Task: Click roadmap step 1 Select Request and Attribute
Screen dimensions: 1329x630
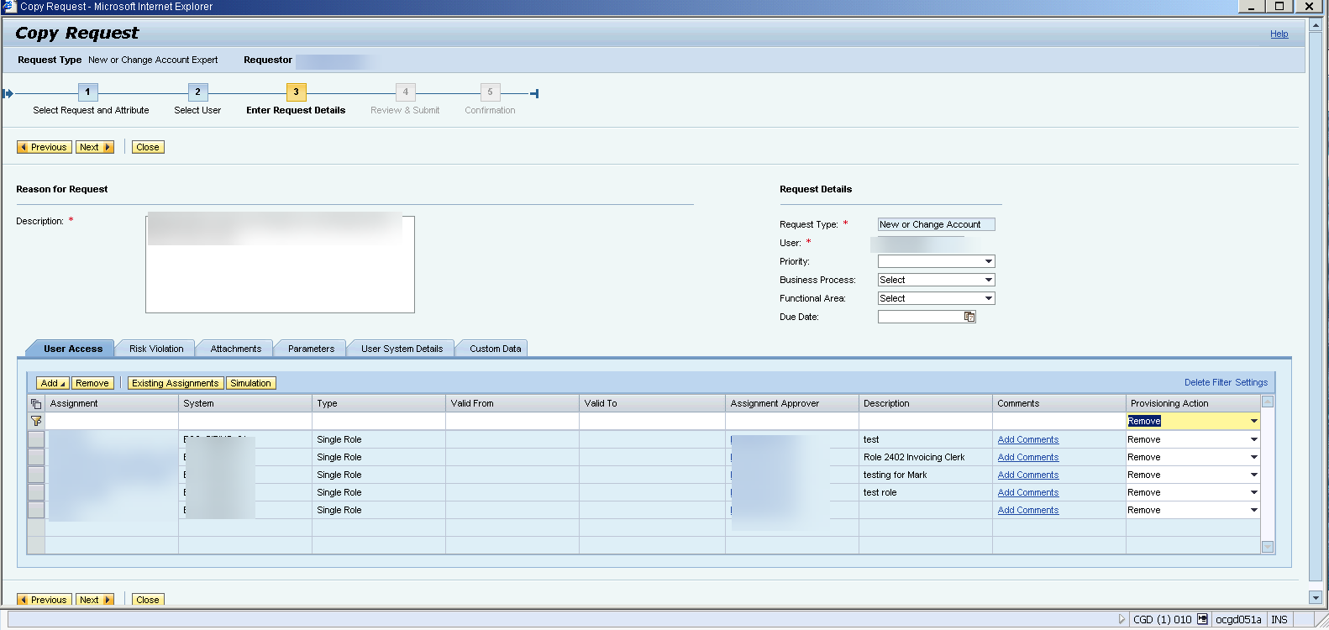Action: click(87, 92)
